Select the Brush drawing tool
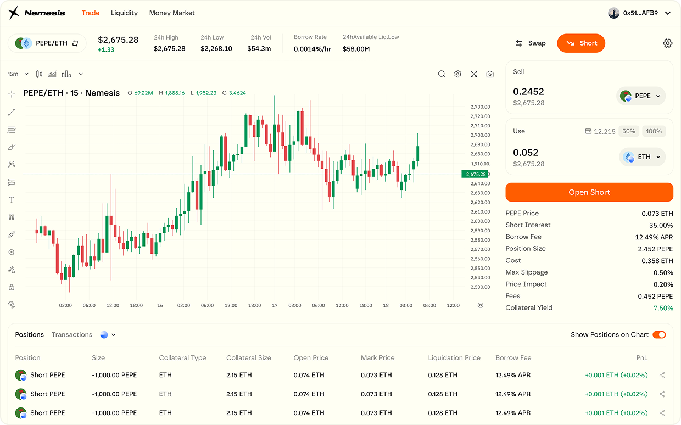The image size is (681, 425). pos(11,147)
